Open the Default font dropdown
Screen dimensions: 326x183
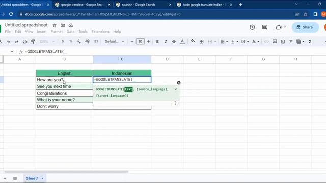tap(114, 41)
